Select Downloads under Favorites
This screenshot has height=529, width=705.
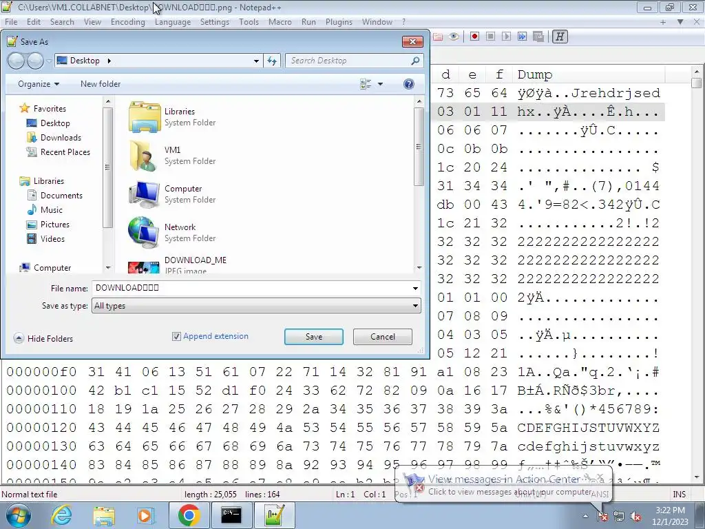(x=54, y=138)
